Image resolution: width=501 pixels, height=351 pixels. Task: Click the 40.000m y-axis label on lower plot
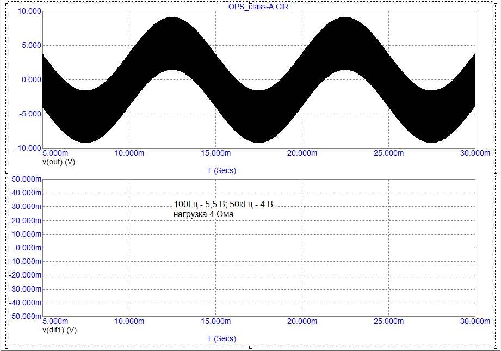(27, 193)
